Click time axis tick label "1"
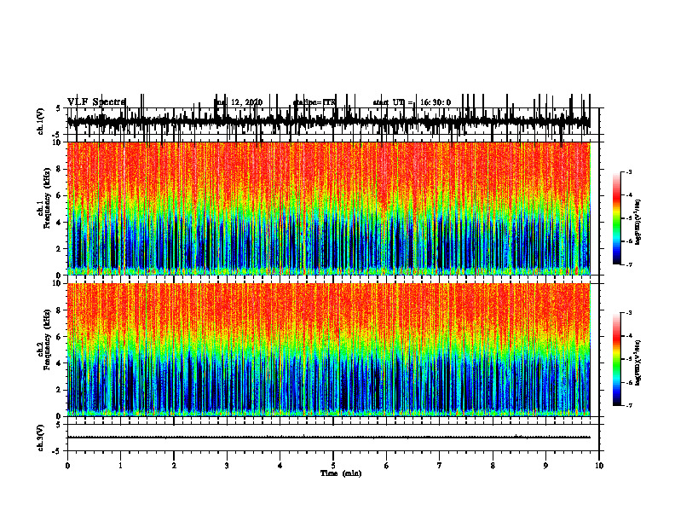 (120, 466)
